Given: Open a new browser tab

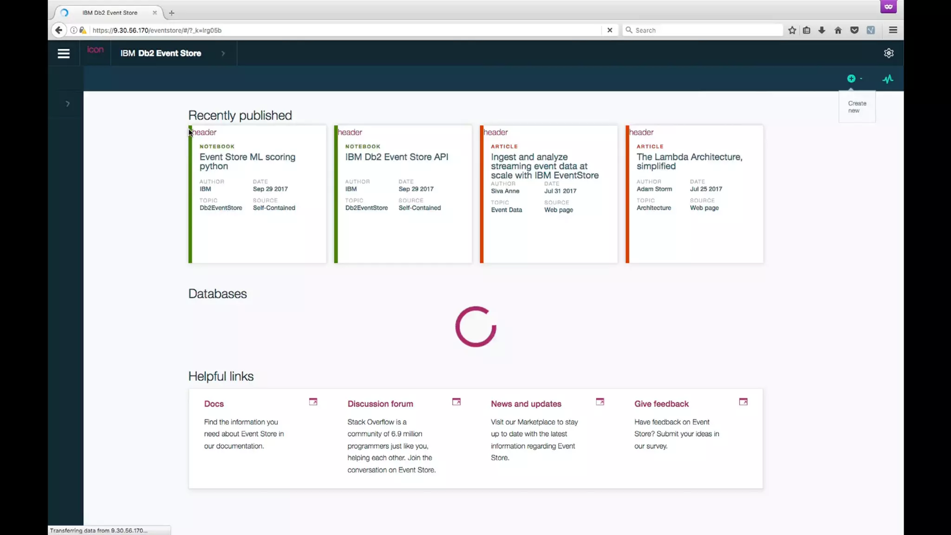Looking at the screenshot, I should point(171,13).
